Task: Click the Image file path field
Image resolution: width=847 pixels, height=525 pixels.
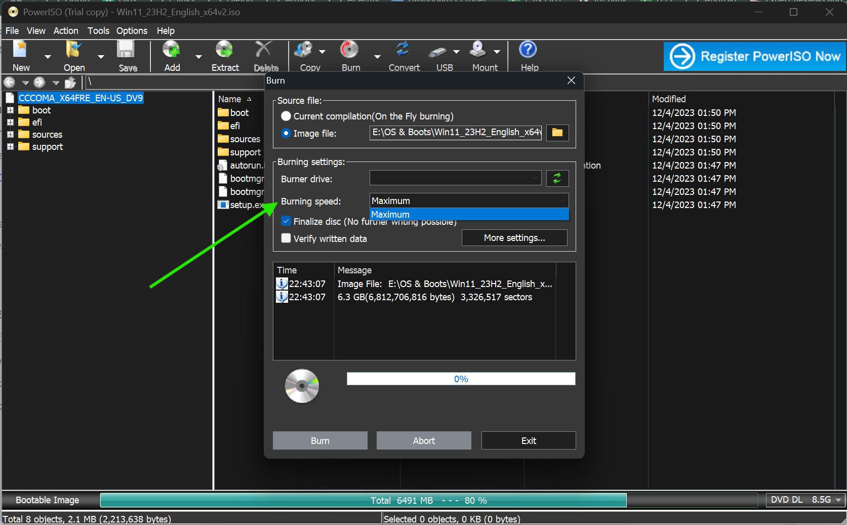Action: click(455, 133)
